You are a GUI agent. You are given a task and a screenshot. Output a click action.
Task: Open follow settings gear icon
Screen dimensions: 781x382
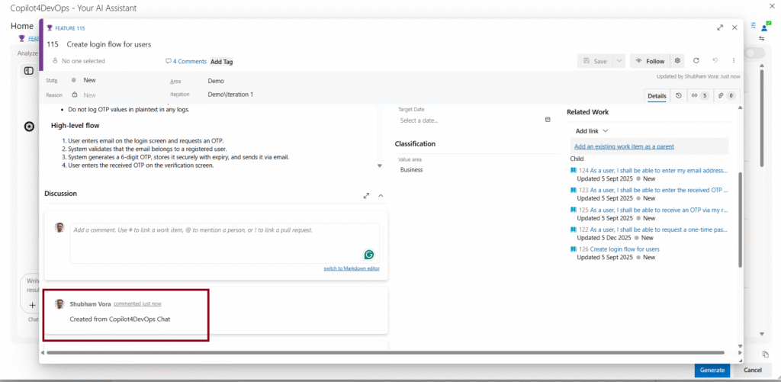[677, 61]
